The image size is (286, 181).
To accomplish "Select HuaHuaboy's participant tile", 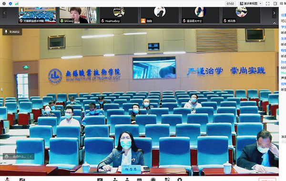I will 119,15.
